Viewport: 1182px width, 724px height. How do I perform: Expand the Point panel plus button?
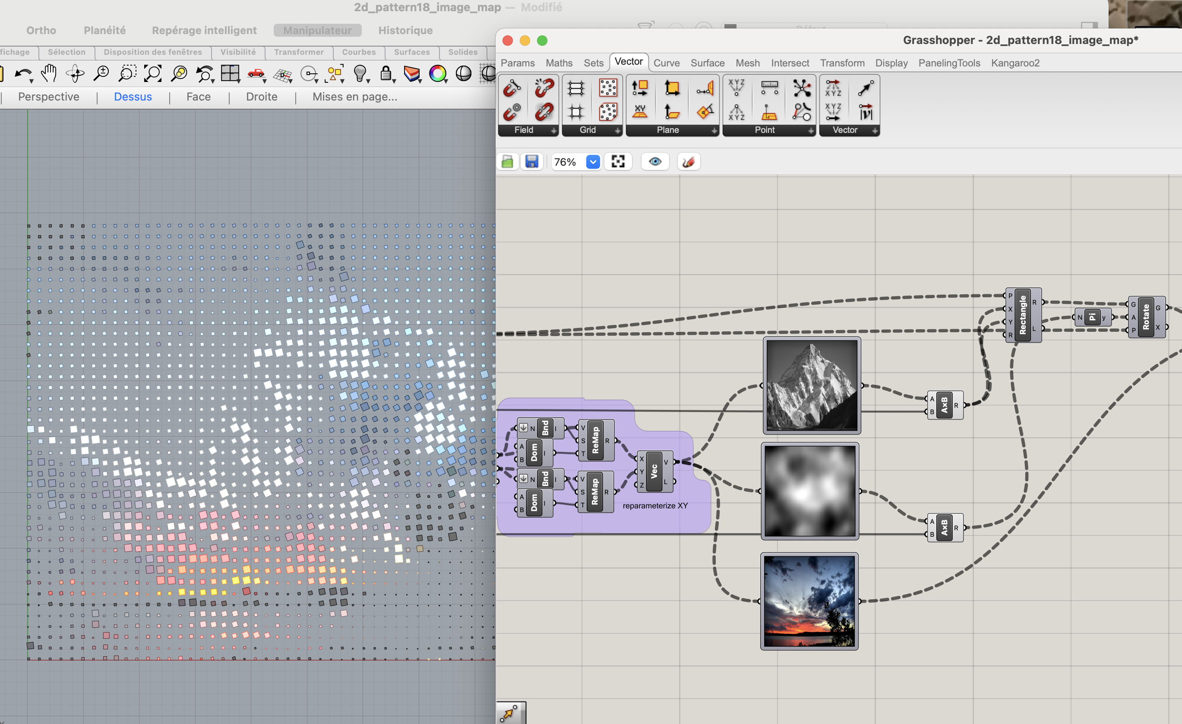pyautogui.click(x=810, y=130)
